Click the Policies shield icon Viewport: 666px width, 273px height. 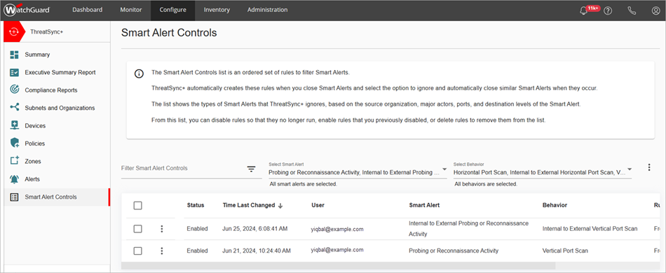[x=15, y=143]
